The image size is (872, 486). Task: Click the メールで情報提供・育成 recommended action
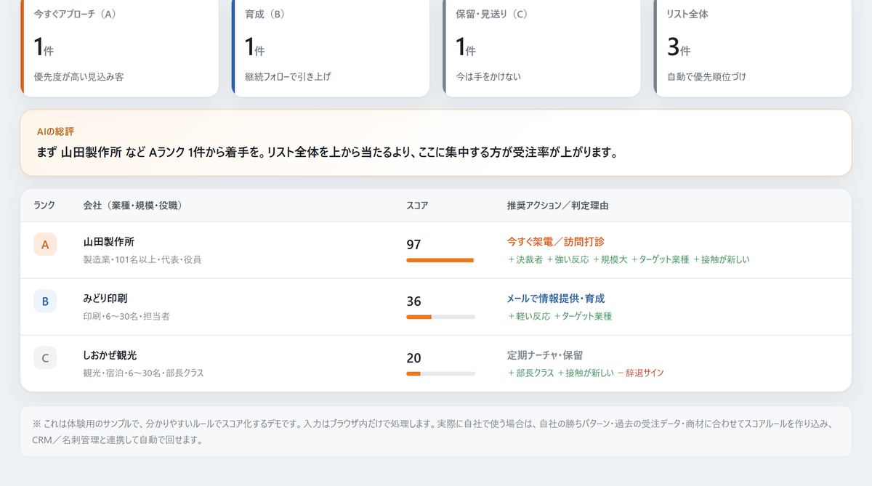(x=555, y=299)
